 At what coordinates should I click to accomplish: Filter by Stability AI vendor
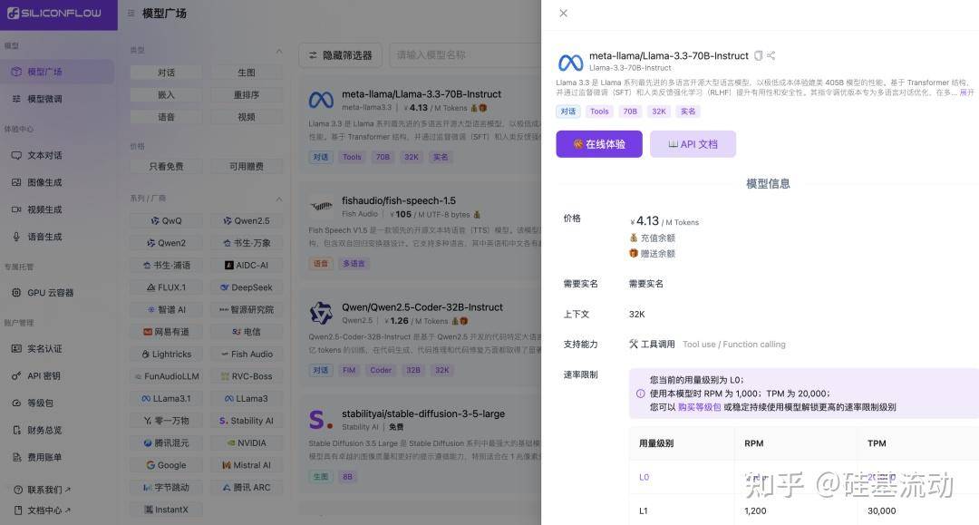(246, 422)
